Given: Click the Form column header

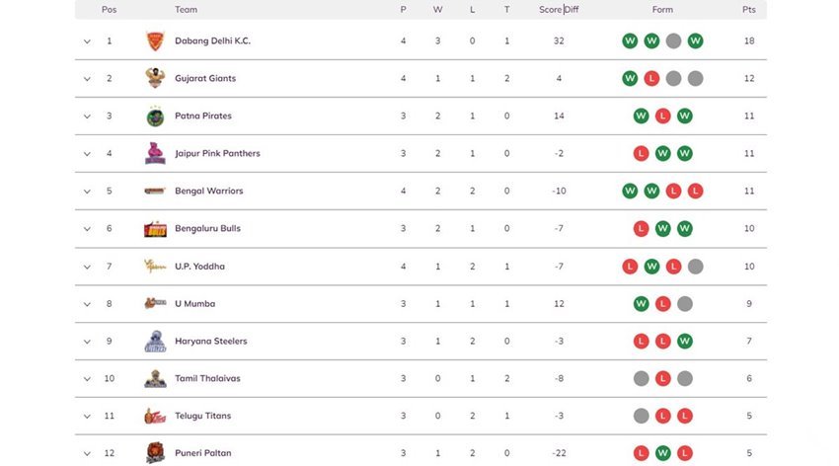Looking at the screenshot, I should point(662,10).
